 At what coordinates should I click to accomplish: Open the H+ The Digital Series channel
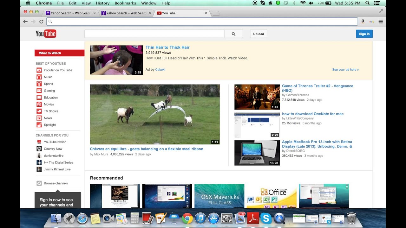point(58,162)
